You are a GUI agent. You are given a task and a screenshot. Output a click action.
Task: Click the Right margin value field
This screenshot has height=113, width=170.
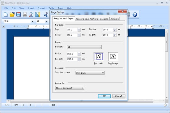108,35
